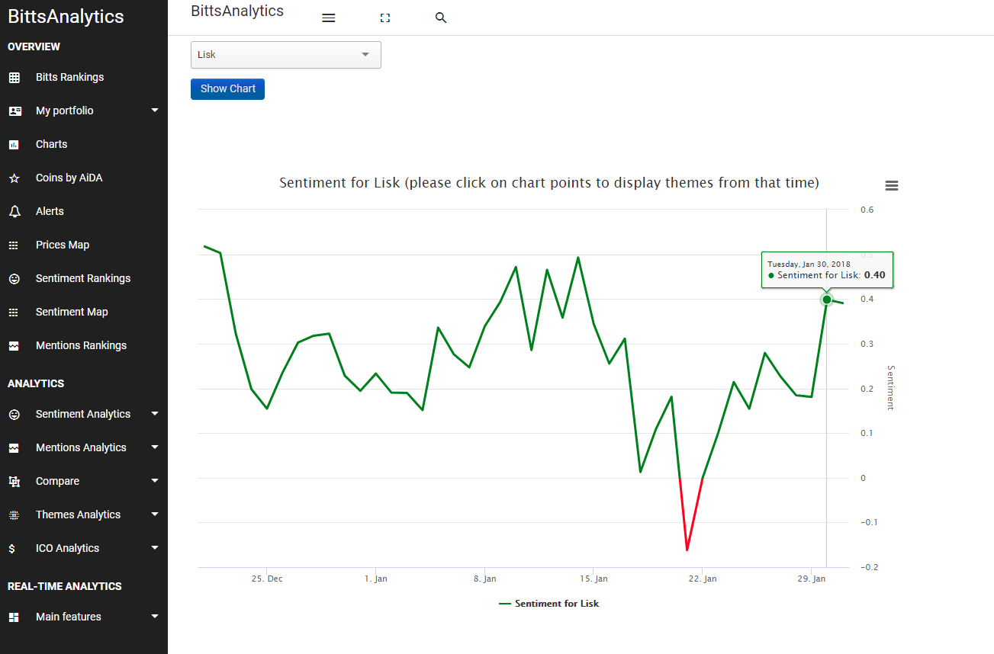Toggle the sidebar with hamburger menu icon
994x654 pixels.
pos(329,18)
